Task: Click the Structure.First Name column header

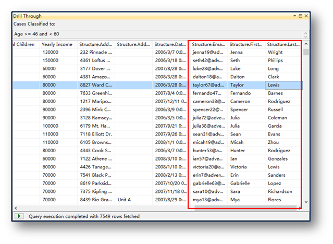Action: pos(246,44)
